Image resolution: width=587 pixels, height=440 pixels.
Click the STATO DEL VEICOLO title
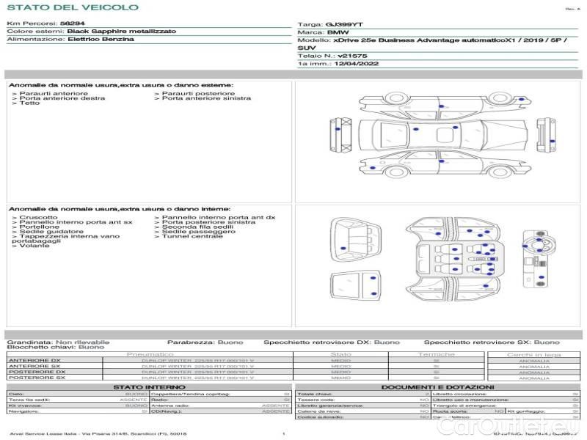(x=73, y=7)
